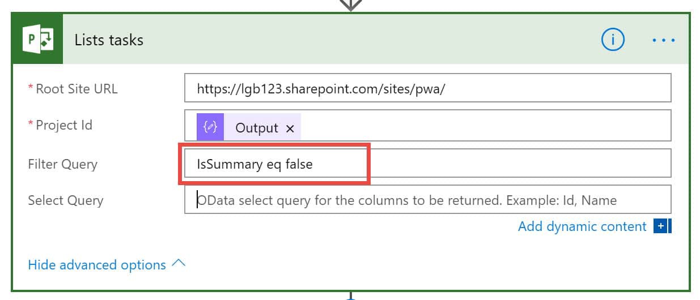Click the Filter Query label

[x=63, y=164]
